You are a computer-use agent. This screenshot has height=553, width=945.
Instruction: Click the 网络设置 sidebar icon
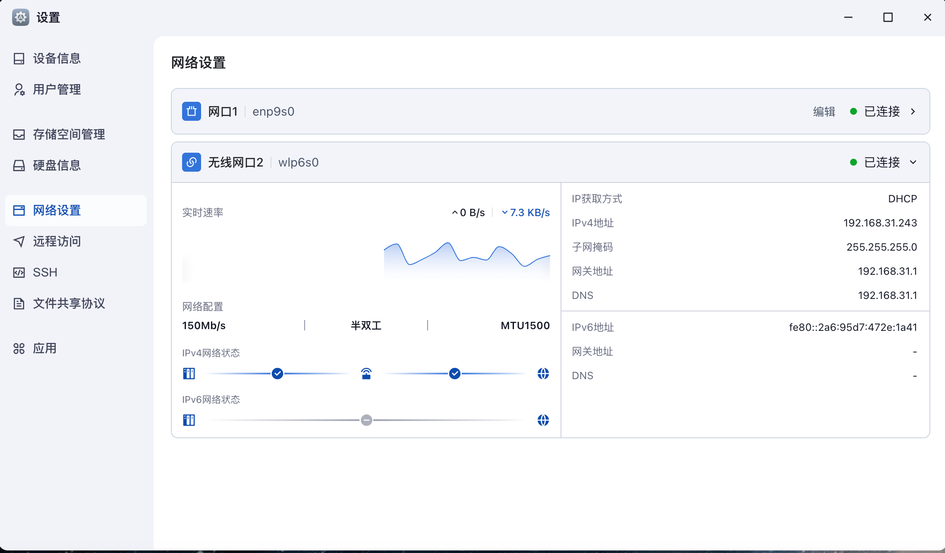(x=19, y=211)
